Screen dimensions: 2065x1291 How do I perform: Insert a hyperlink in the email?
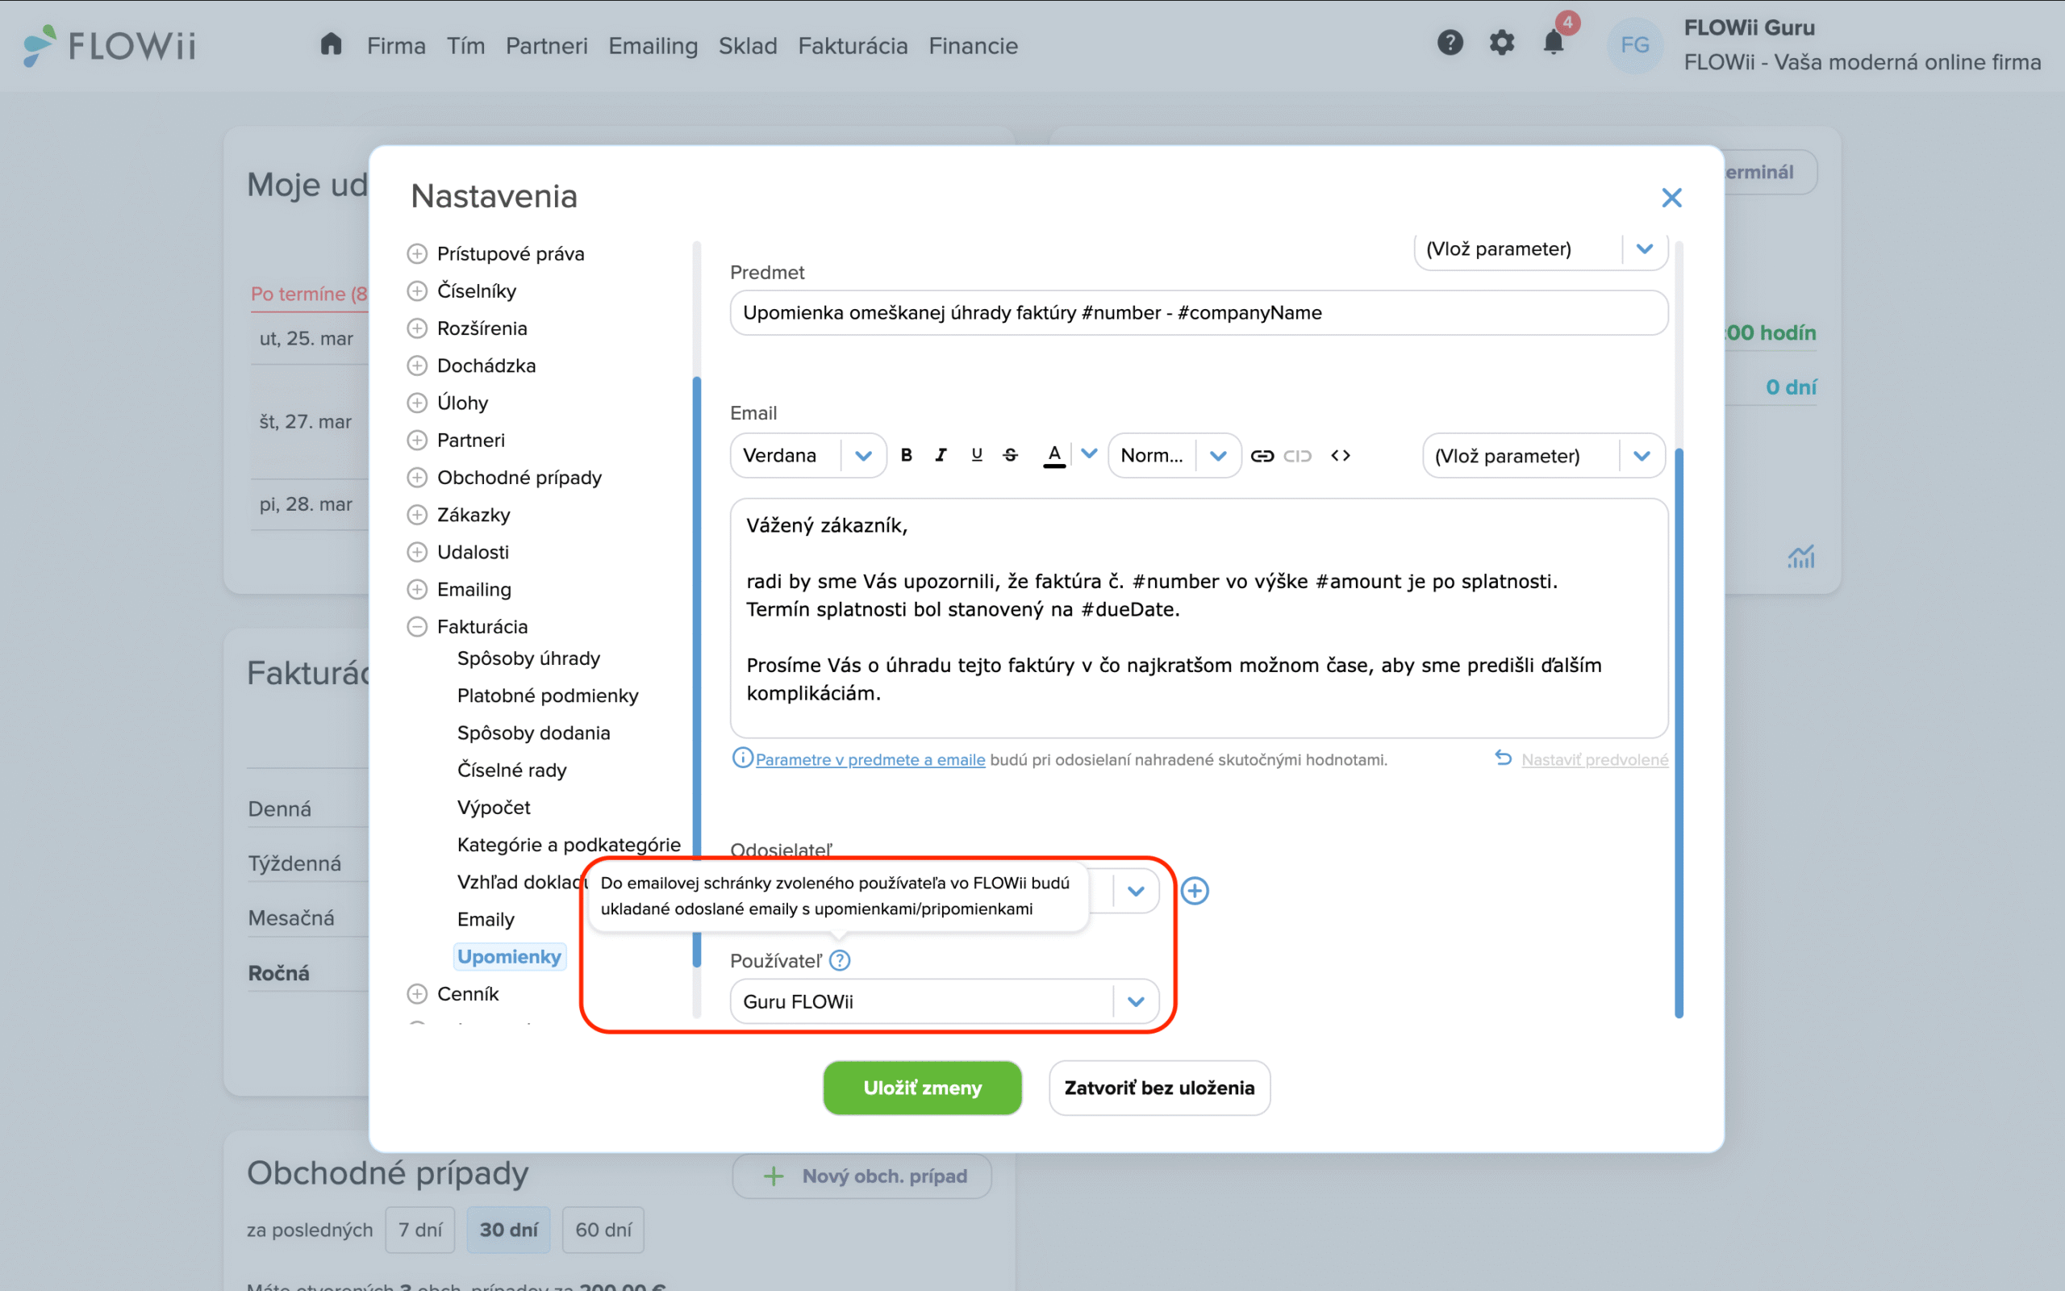[x=1262, y=455]
